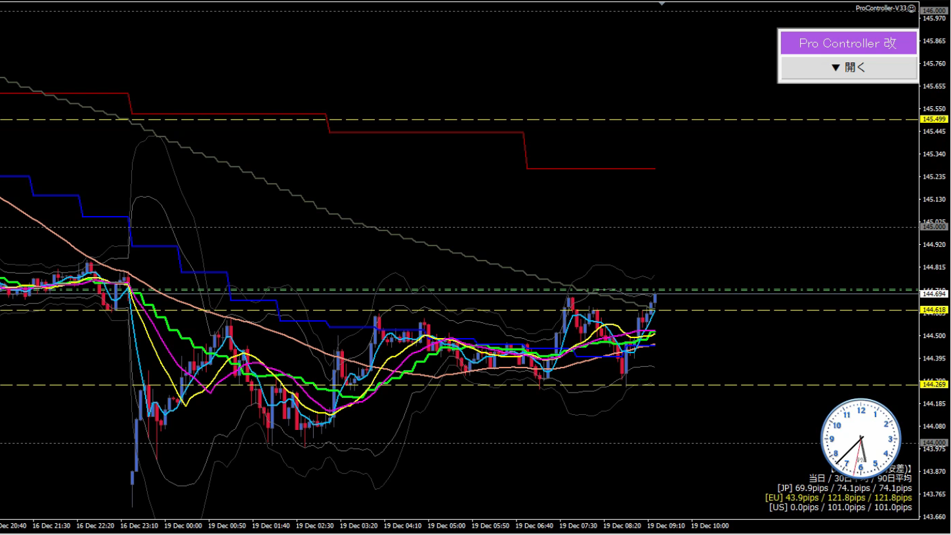Click the gray 146.000 price level label
Viewport: 951px width, 535px height.
[934, 11]
